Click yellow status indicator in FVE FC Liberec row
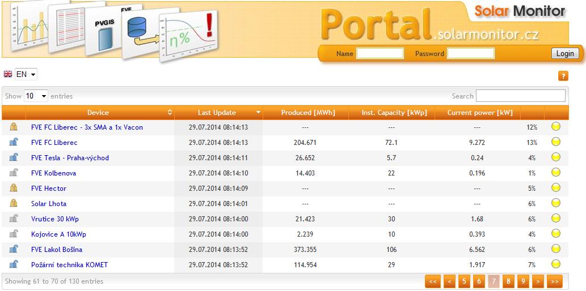The image size is (586, 291). 556,142
